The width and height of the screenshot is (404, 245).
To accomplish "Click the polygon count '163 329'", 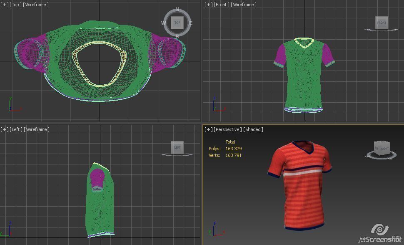I will pos(233,149).
